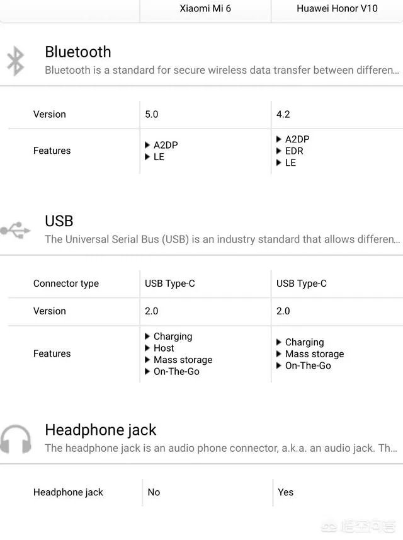Expand the truncated Bluetooth description text

coord(222,70)
